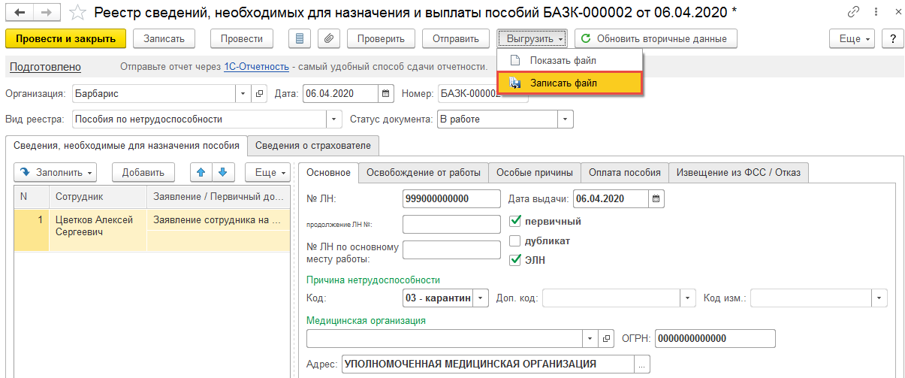Switch to Освобождение от работы tab
The image size is (905, 378).
coord(423,172)
